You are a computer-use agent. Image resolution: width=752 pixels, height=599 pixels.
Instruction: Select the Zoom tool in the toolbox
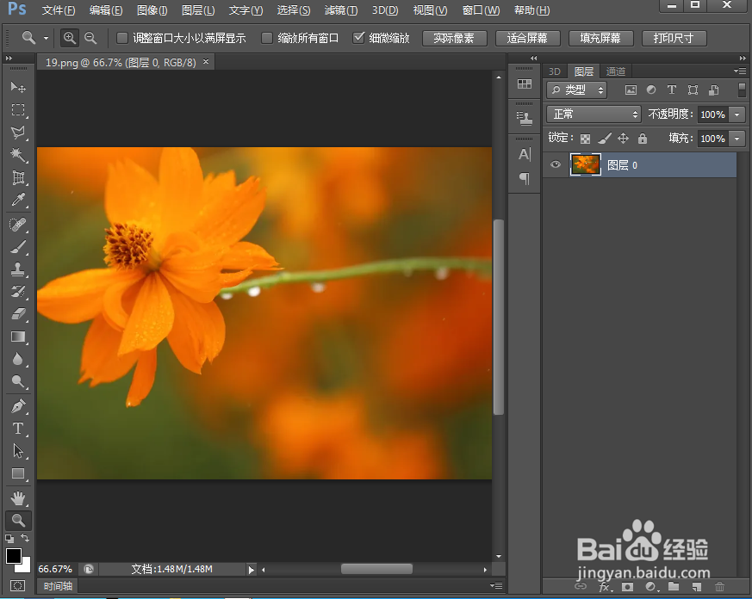point(18,521)
